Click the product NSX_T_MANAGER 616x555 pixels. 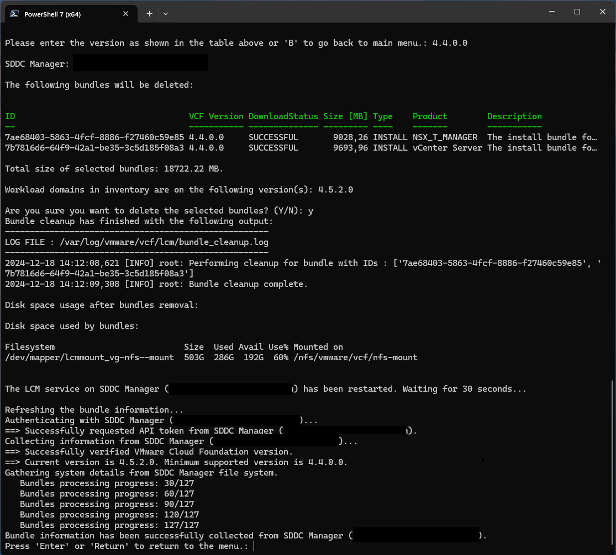[x=445, y=137]
